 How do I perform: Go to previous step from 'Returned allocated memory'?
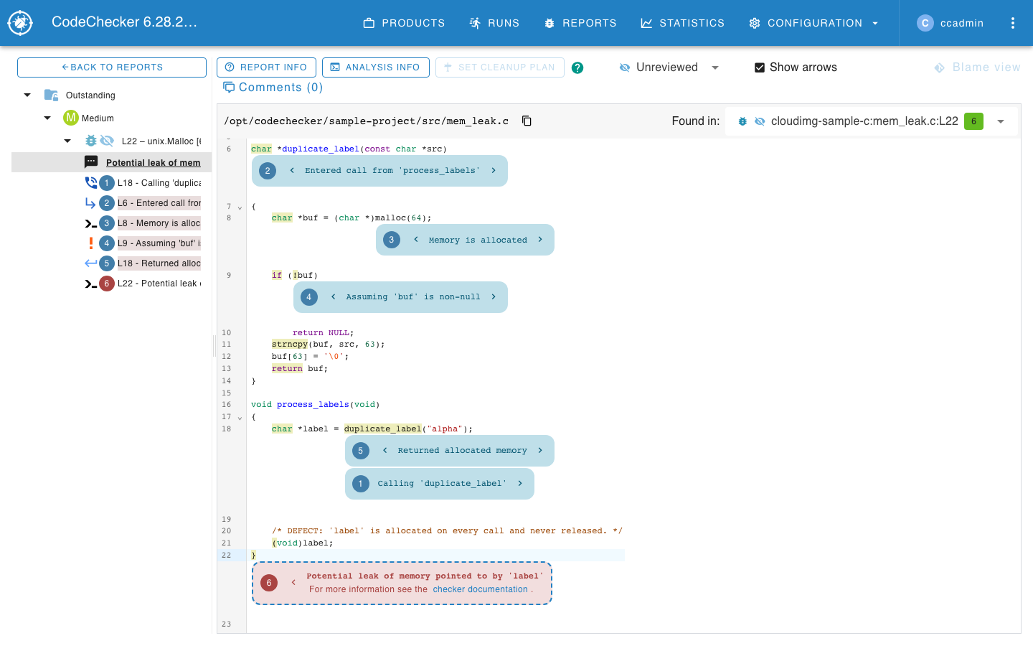point(385,451)
